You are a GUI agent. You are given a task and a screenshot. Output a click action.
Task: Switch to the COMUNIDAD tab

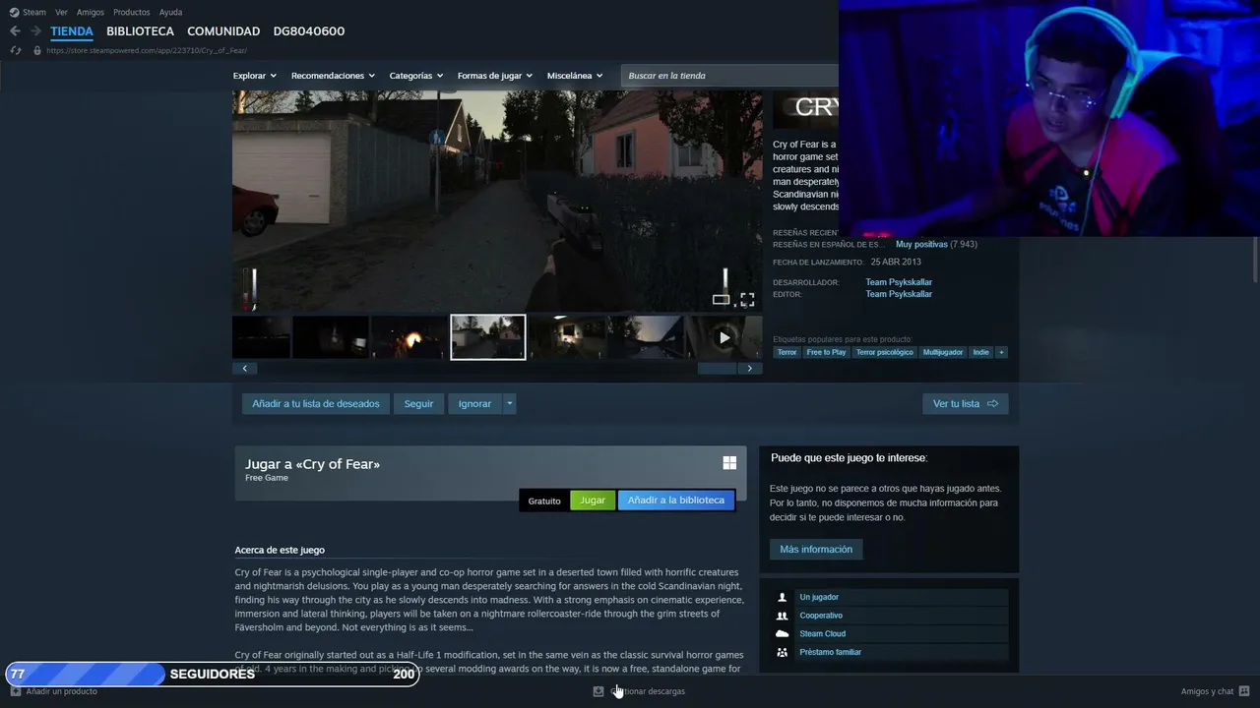[223, 31]
